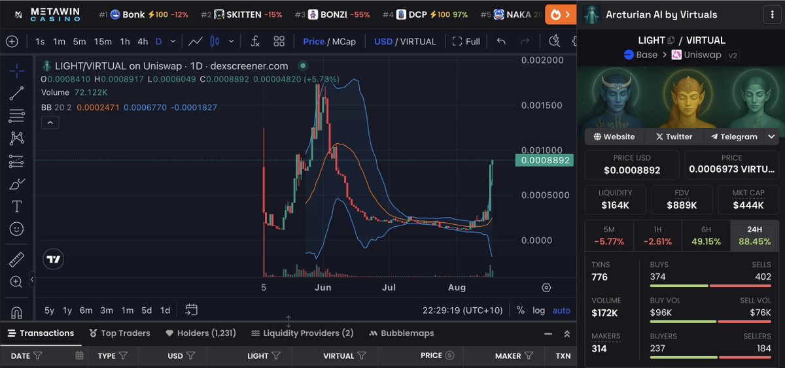This screenshot has height=368, width=785.
Task: Minimize the transactions panel
Action: pyautogui.click(x=549, y=333)
